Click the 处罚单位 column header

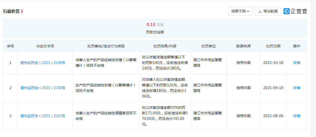coord(209,46)
